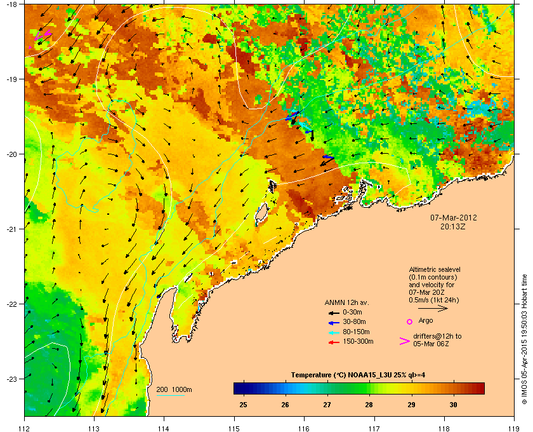Click the colorbar tick label 26
Screen dimensions: 533x432
(285, 405)
